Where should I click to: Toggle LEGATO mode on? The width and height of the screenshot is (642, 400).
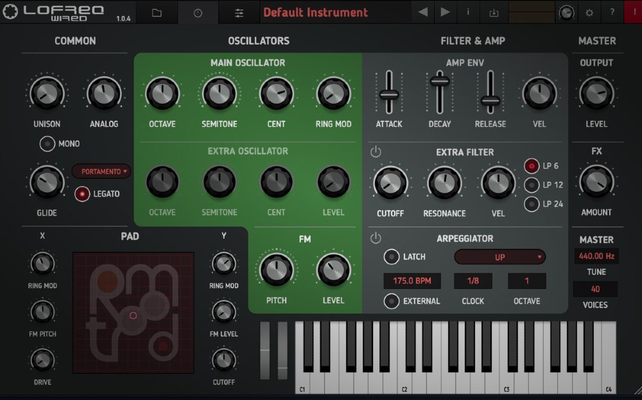[82, 194]
